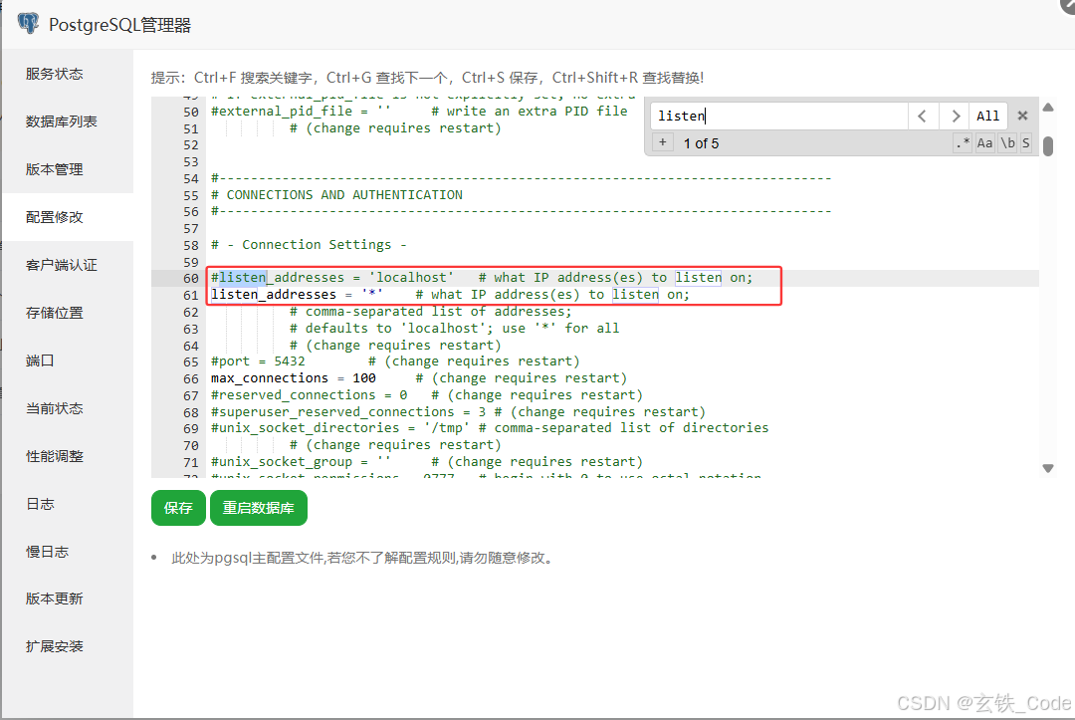Click the 'max_connections = 100' line
This screenshot has height=720, width=1075.
(419, 377)
